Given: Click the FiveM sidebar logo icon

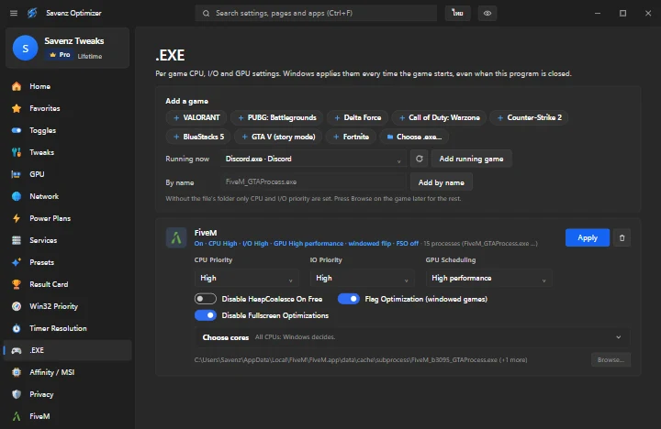Looking at the screenshot, I should pyautogui.click(x=17, y=416).
